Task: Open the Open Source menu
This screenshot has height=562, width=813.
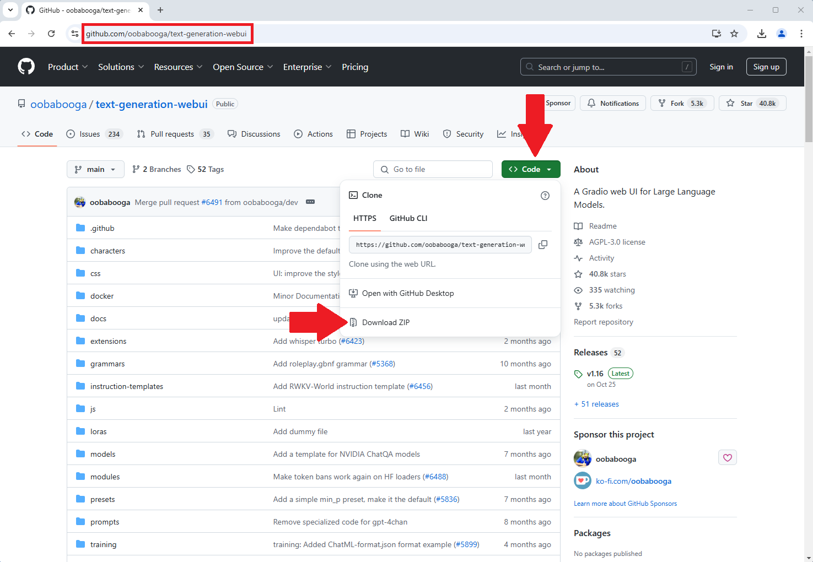Action: pyautogui.click(x=243, y=67)
